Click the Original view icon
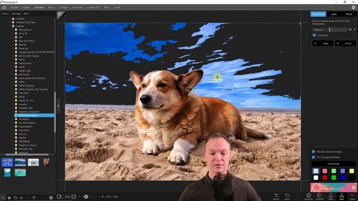Screen dimensions: 358x201 [308, 196]
